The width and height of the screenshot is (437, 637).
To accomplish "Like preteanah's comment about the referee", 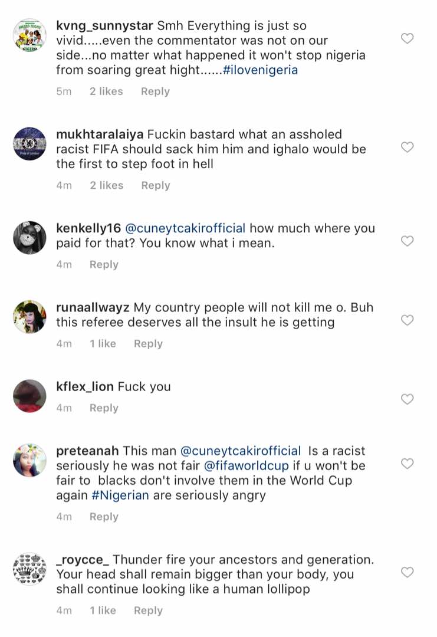I will pos(407,464).
